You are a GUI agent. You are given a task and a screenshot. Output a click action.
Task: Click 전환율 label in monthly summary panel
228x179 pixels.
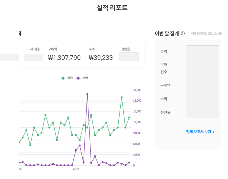(165, 112)
